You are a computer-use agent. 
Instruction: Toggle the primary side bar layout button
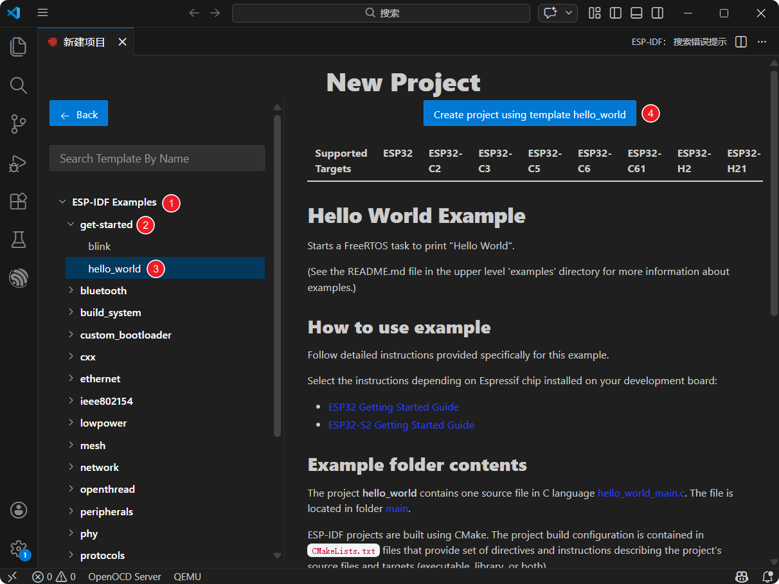coord(615,13)
